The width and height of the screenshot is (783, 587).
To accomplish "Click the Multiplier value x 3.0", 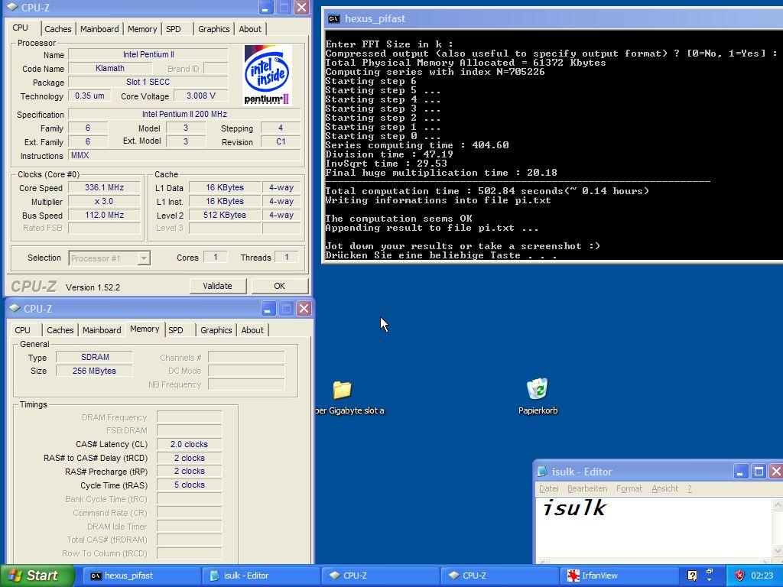I will click(104, 201).
